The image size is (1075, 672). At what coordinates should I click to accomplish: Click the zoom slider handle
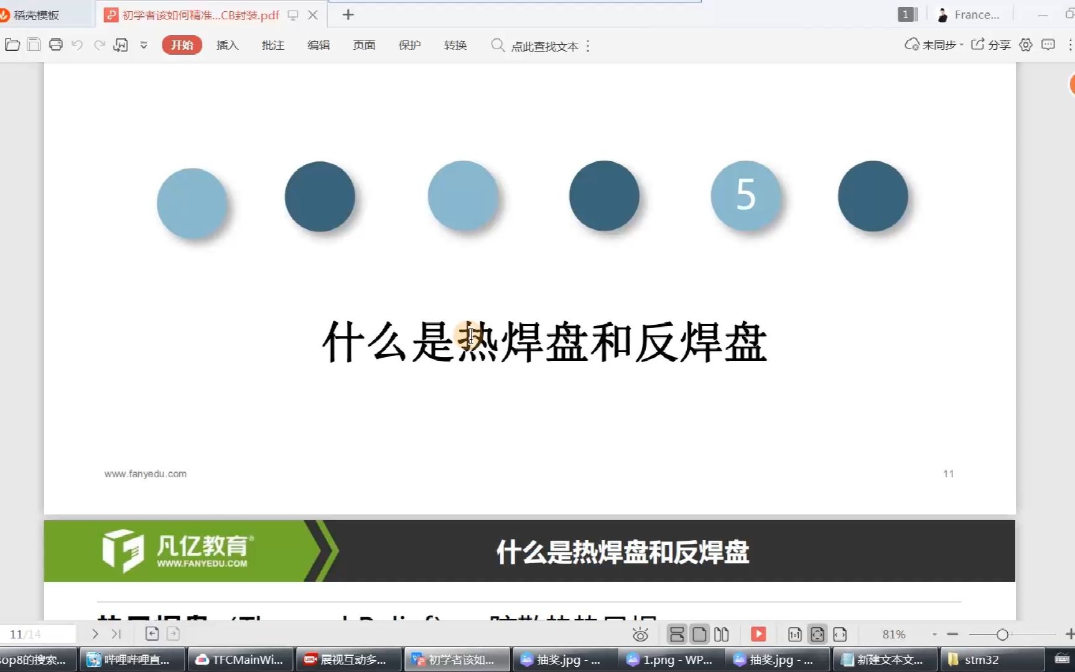click(x=1002, y=635)
